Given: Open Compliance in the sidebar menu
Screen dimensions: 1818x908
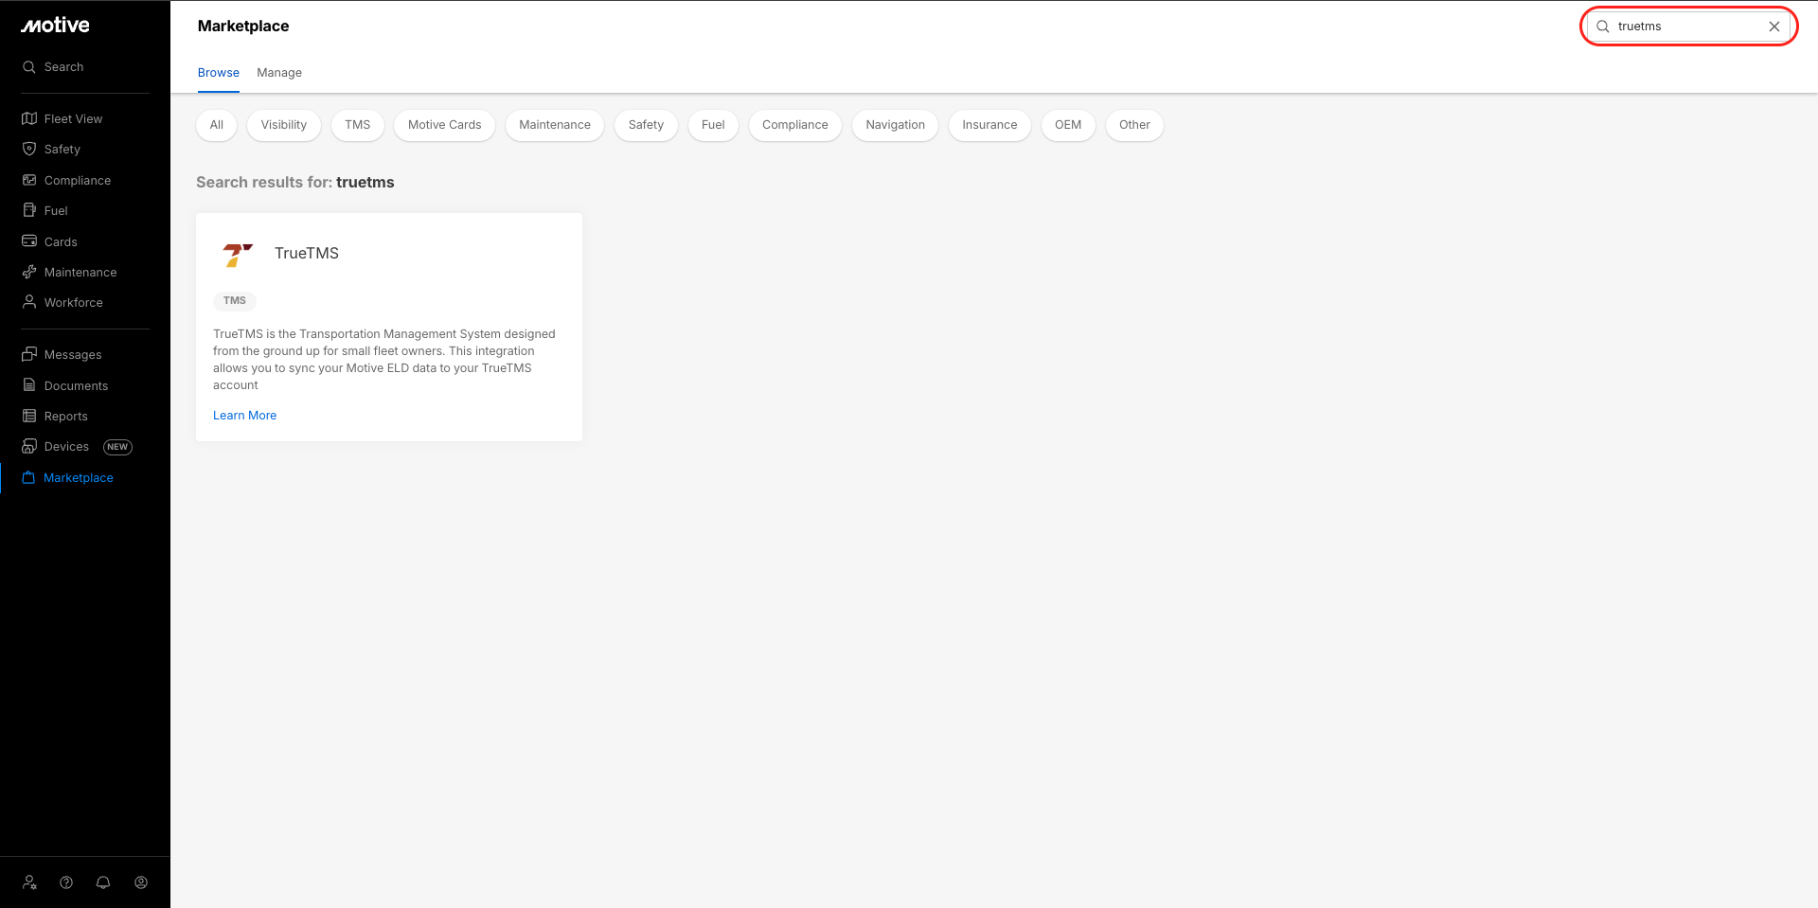Looking at the screenshot, I should click(78, 181).
